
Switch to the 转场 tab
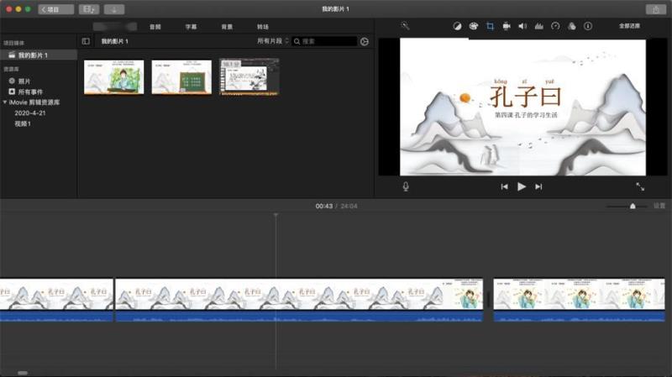[x=263, y=27]
